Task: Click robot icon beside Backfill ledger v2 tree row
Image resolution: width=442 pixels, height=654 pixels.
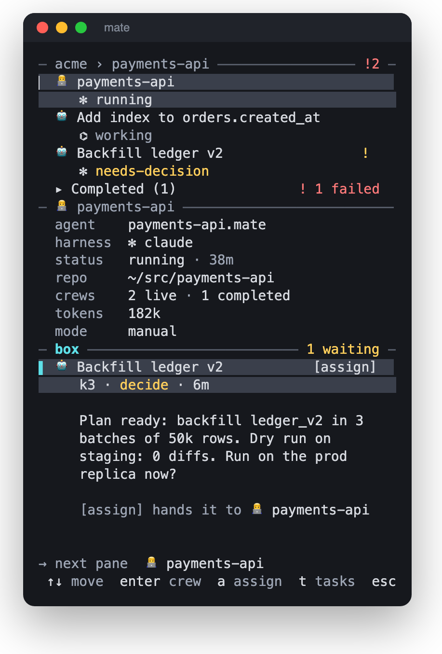Action: pyautogui.click(x=62, y=152)
